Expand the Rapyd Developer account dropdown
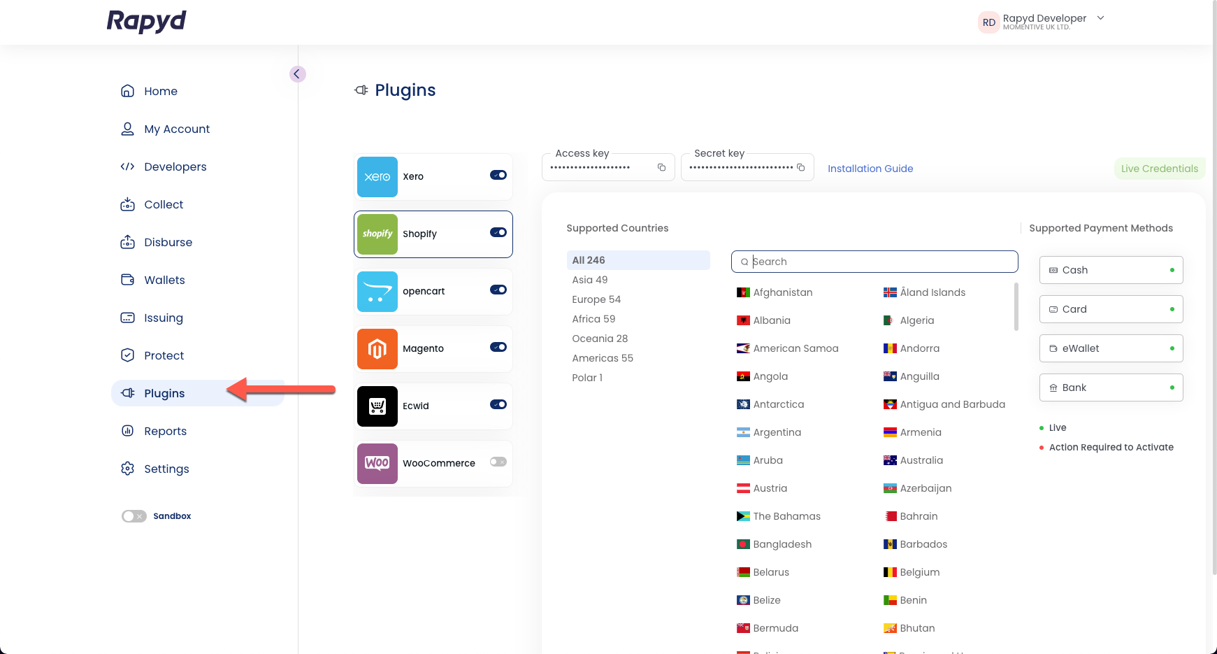The image size is (1217, 654). pyautogui.click(x=1100, y=18)
